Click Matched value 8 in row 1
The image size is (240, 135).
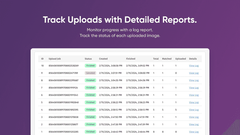163,132
